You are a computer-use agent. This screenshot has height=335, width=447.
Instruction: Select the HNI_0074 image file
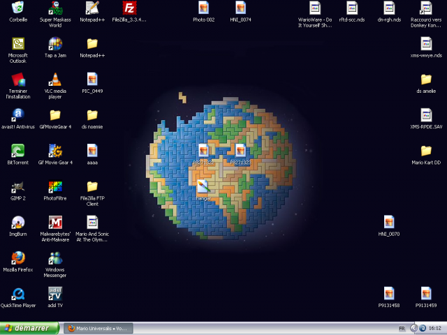pos(240,8)
